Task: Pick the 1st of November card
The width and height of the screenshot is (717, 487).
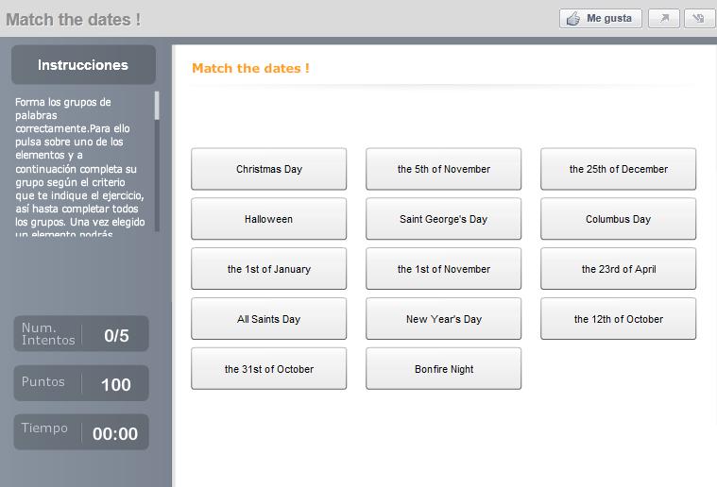Action: (x=444, y=269)
